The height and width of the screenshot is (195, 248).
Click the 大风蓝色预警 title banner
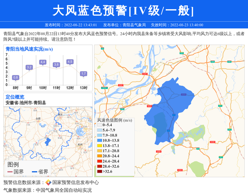click(x=124, y=10)
